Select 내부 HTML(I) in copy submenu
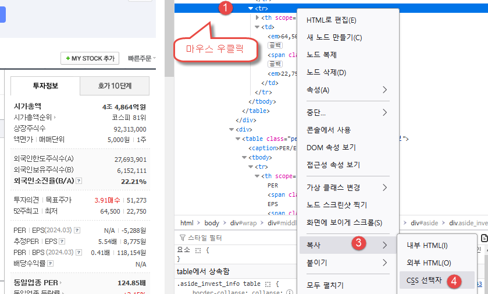 pyautogui.click(x=437, y=246)
